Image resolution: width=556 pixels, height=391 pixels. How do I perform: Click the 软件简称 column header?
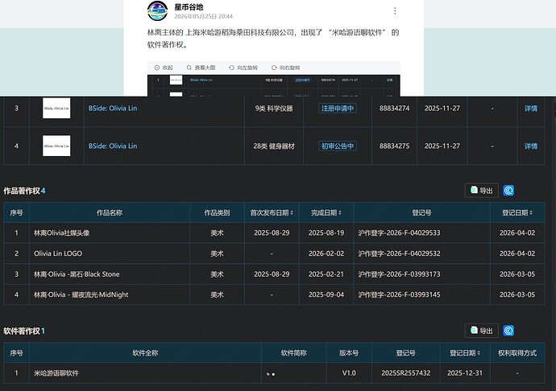[293, 352]
